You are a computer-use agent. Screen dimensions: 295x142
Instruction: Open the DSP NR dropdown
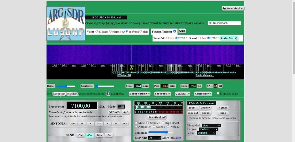(154, 138)
